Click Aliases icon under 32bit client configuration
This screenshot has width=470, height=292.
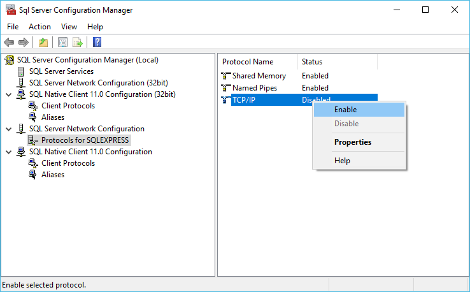tap(33, 117)
